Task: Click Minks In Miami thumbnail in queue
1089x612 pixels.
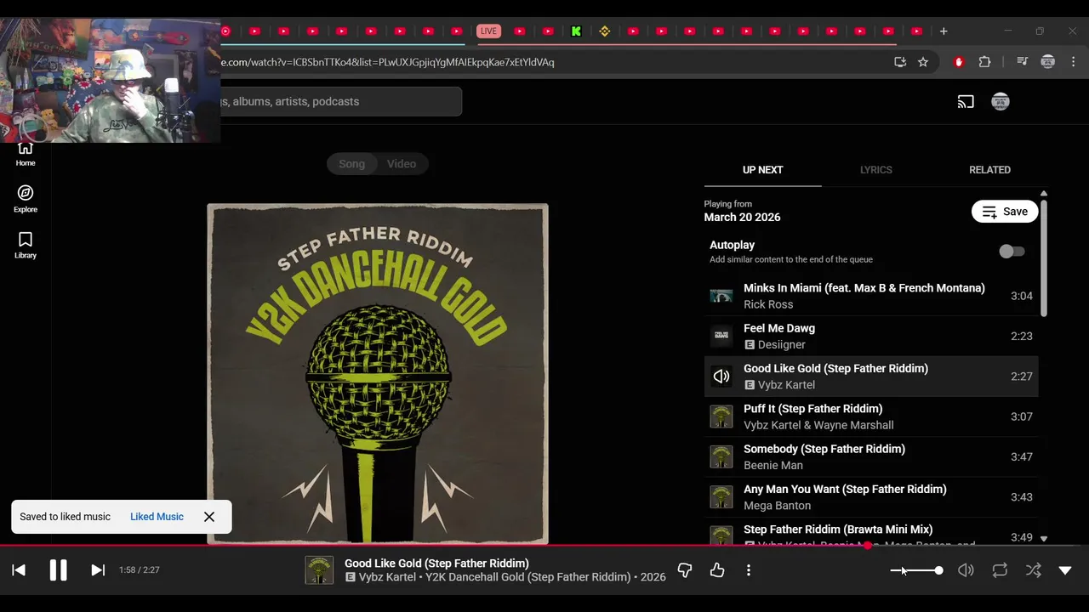Action: tap(721, 296)
